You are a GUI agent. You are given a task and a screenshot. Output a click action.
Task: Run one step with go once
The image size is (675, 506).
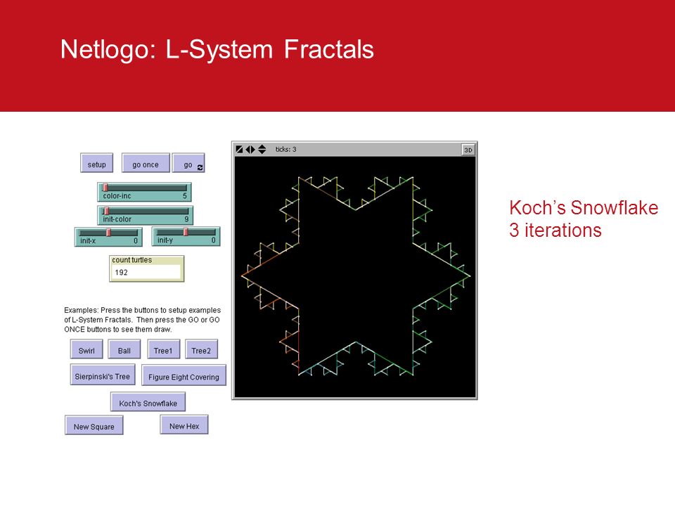(x=146, y=163)
